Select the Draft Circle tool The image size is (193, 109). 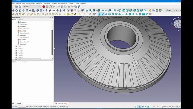coord(43,14)
